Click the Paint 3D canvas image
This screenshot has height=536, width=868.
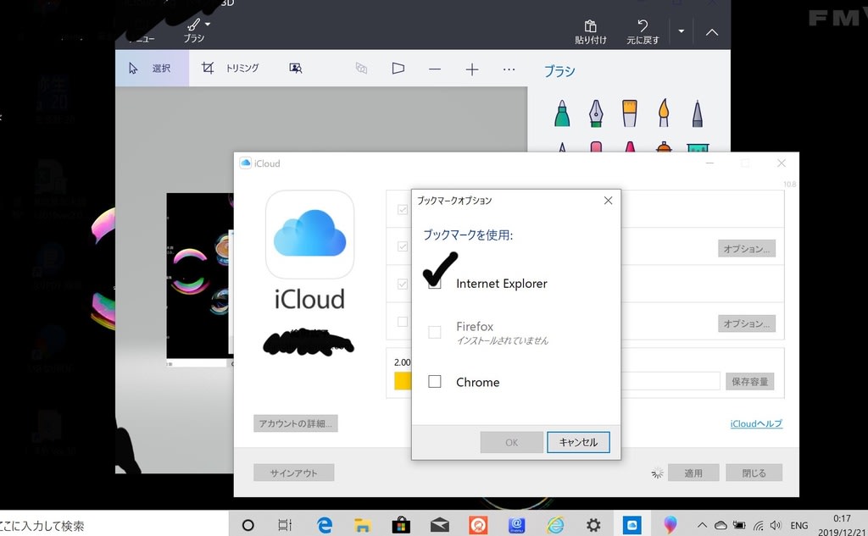coord(200,279)
